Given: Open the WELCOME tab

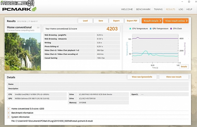Looking at the screenshot, I should [x=127, y=9].
